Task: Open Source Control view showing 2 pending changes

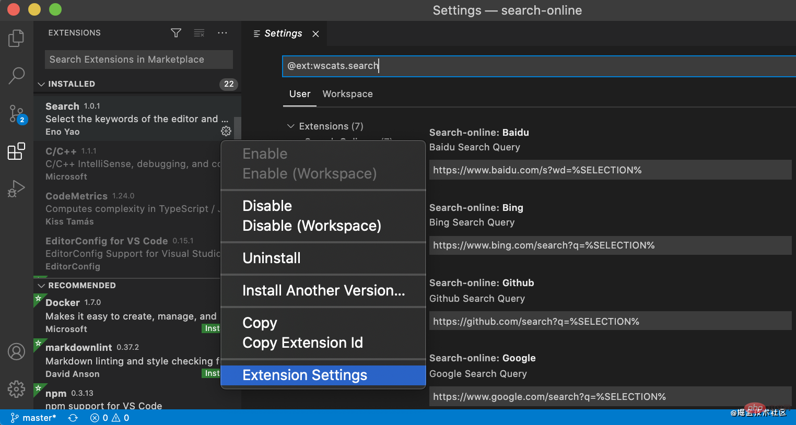Action: click(x=16, y=113)
